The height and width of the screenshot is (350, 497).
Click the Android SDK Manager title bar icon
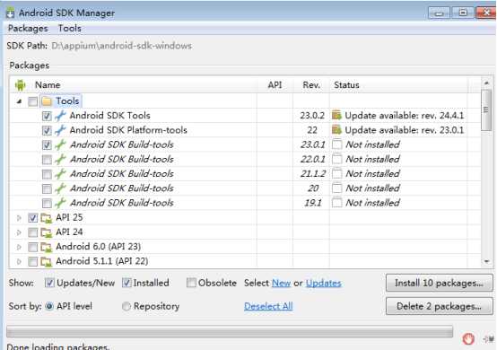coord(11,13)
